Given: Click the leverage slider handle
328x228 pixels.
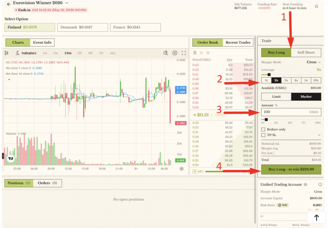Looking at the screenshot, I should pyautogui.click(x=269, y=74).
